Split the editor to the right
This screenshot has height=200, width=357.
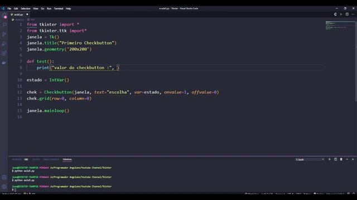(347, 14)
